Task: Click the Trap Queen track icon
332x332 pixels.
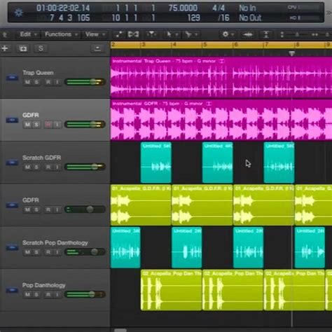Action: (12, 77)
